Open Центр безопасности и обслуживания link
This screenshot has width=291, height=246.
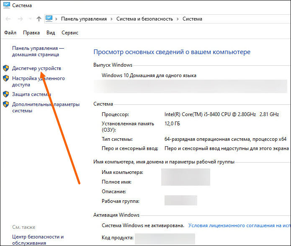[38, 240]
